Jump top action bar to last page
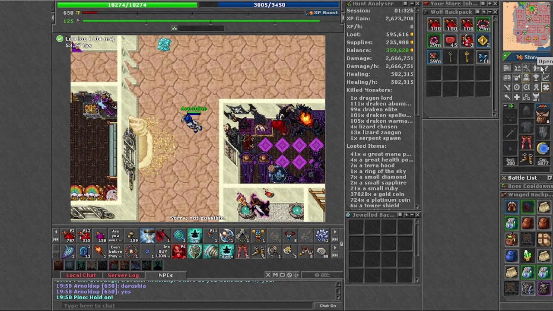This screenshot has width=553, height=311. coord(335,239)
